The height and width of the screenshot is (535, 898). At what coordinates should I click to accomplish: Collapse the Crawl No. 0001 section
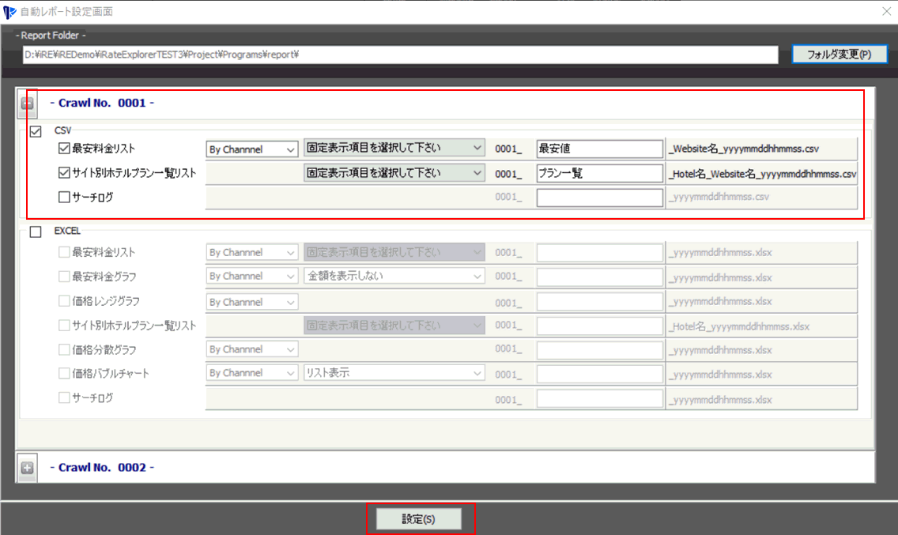point(27,103)
